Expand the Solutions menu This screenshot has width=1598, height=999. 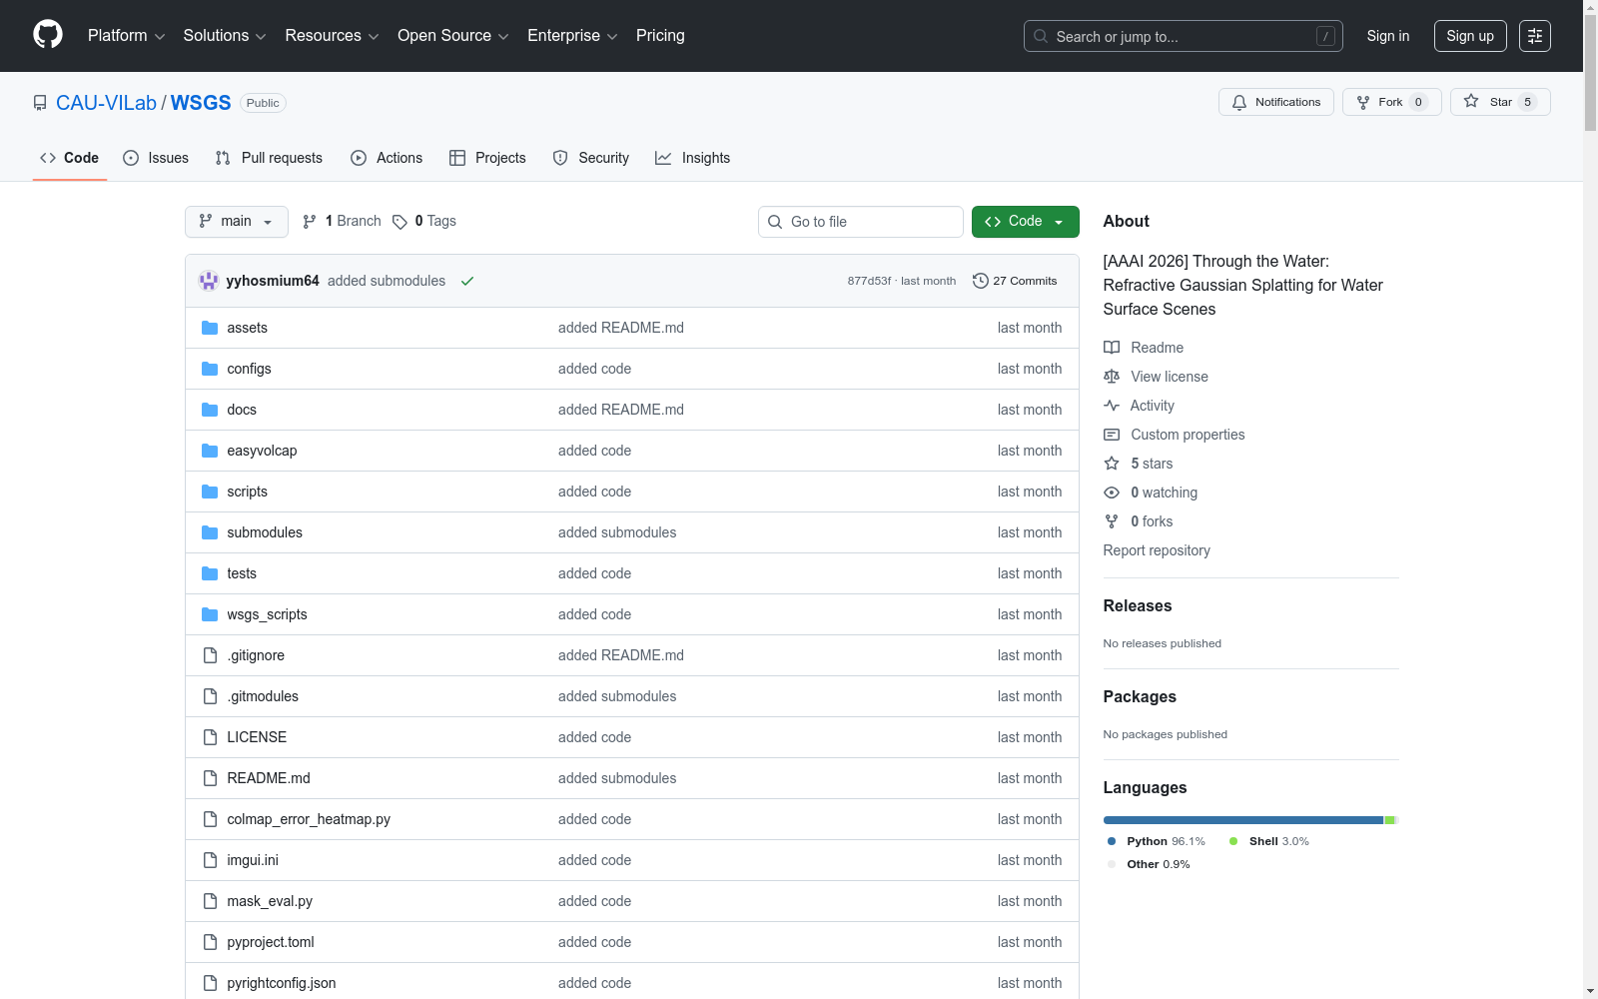[225, 36]
